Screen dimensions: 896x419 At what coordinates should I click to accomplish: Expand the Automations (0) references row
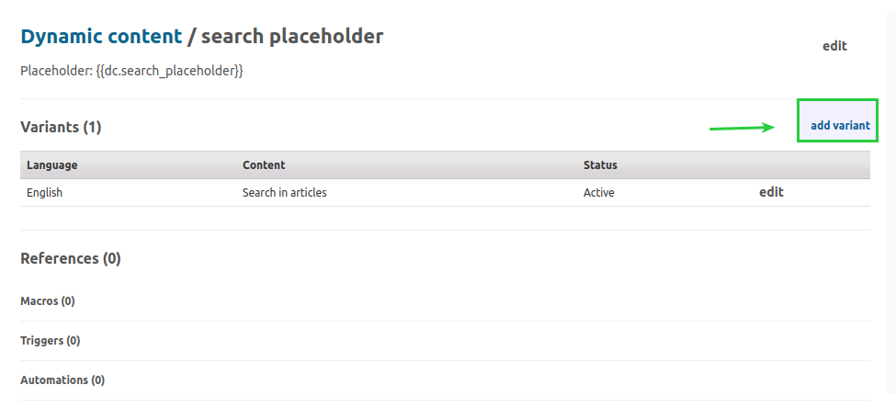(x=62, y=380)
